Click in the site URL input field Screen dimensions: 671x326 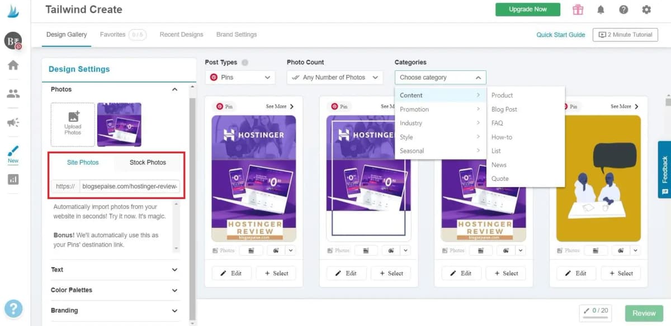click(130, 187)
